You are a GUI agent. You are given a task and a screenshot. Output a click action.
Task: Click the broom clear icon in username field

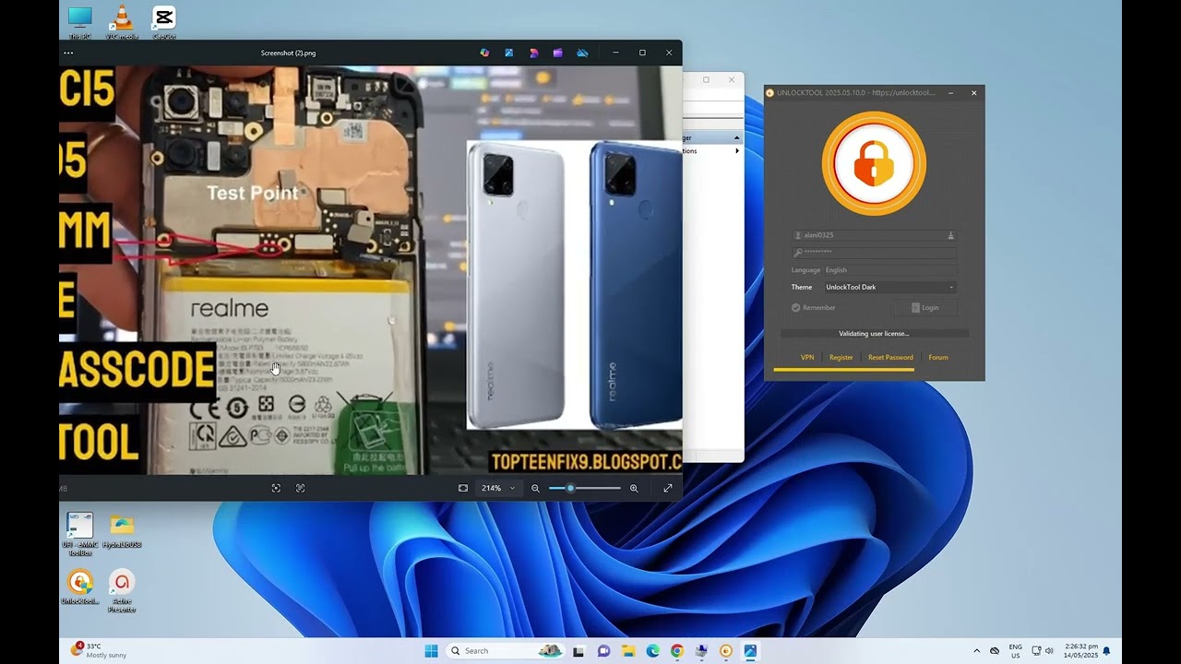tap(950, 235)
